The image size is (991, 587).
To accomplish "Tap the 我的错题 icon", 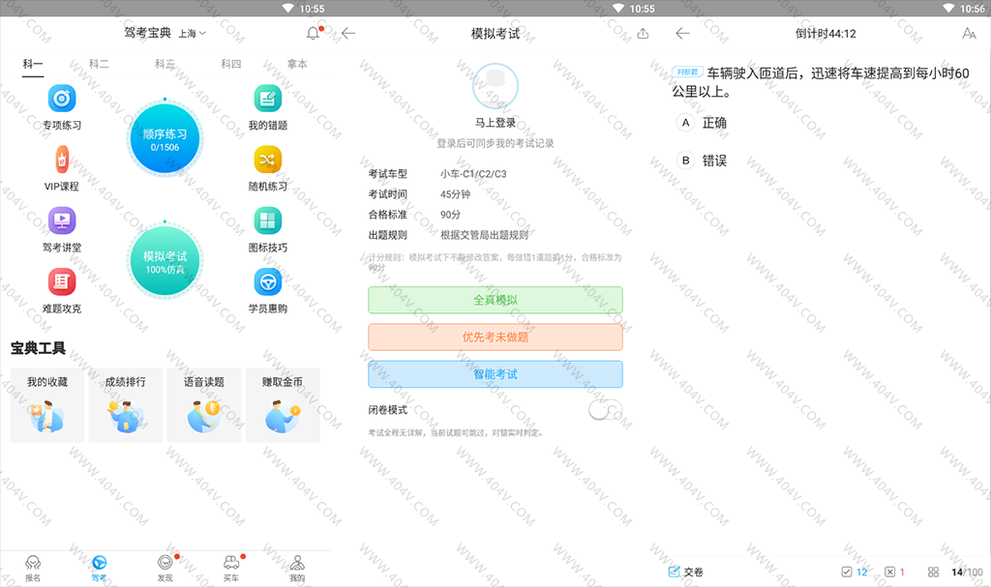I will click(x=268, y=99).
